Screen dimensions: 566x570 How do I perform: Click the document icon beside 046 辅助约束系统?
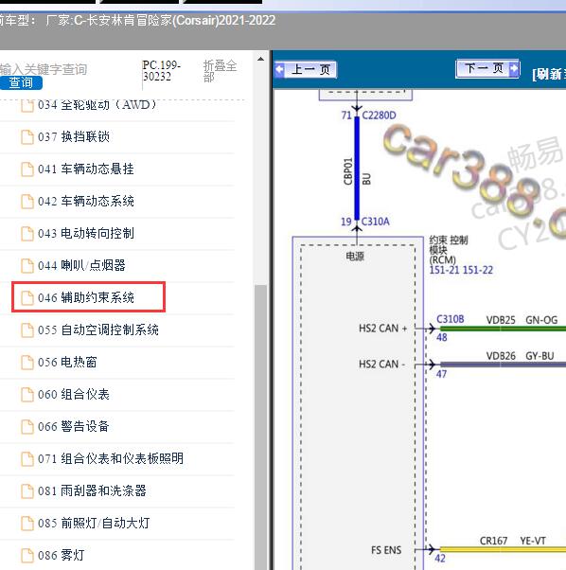coord(27,298)
